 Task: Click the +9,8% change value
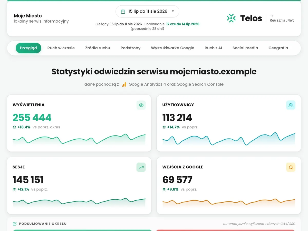173,189
